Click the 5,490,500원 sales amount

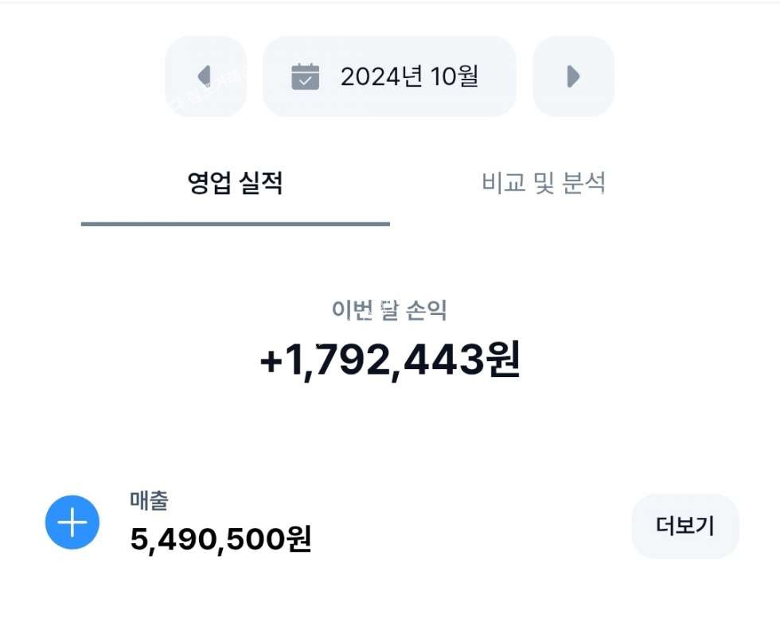point(220,540)
